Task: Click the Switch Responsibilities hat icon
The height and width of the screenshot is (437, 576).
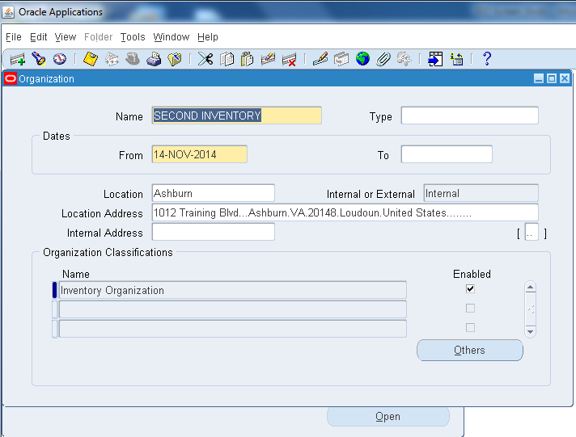Action: [x=133, y=59]
